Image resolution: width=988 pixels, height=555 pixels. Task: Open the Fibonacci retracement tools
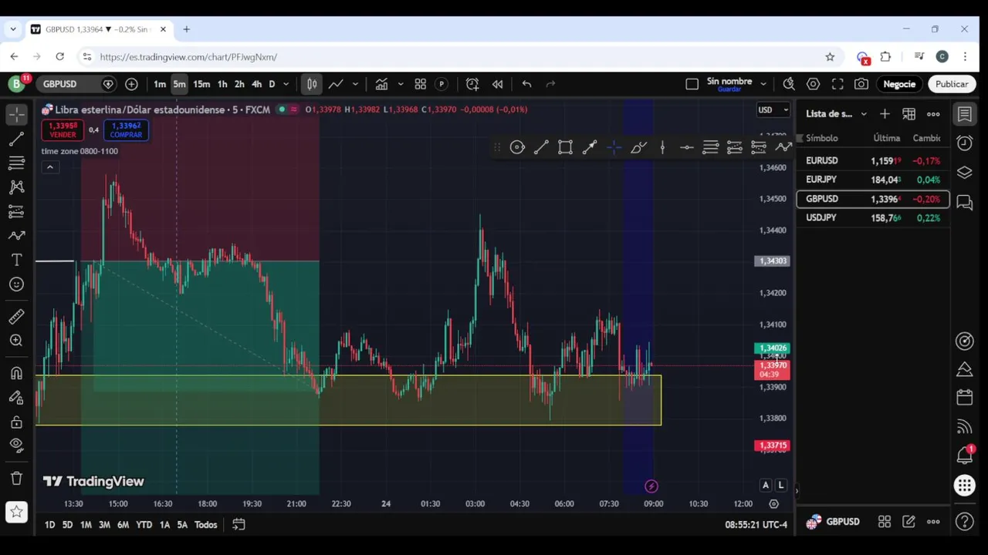(16, 163)
